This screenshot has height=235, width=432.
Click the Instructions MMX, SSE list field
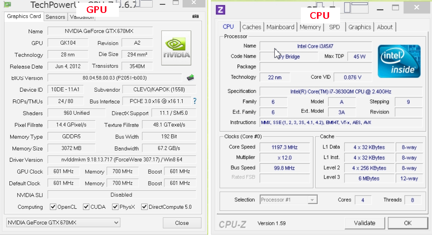point(341,122)
